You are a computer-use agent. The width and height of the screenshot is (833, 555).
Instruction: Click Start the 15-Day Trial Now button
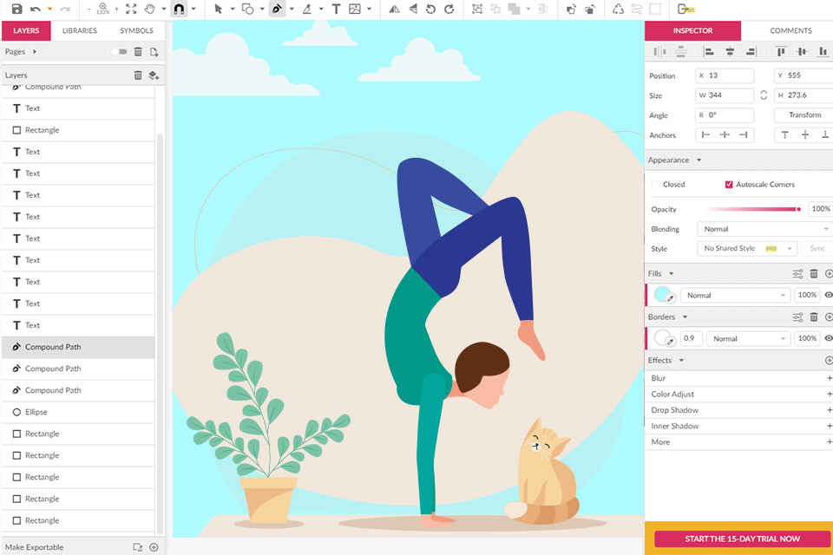pos(742,539)
